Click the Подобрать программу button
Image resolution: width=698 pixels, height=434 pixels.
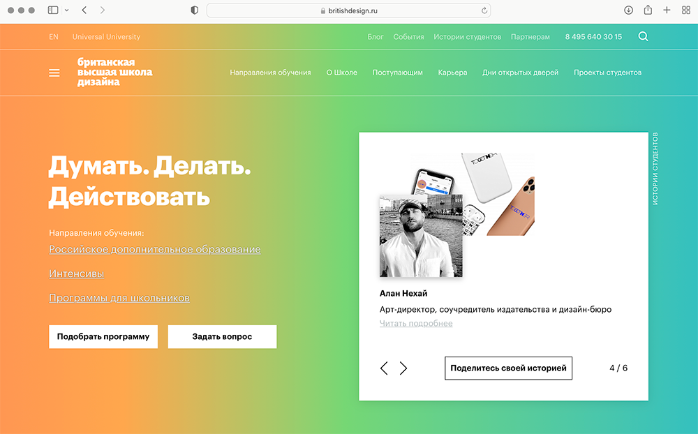coord(103,336)
